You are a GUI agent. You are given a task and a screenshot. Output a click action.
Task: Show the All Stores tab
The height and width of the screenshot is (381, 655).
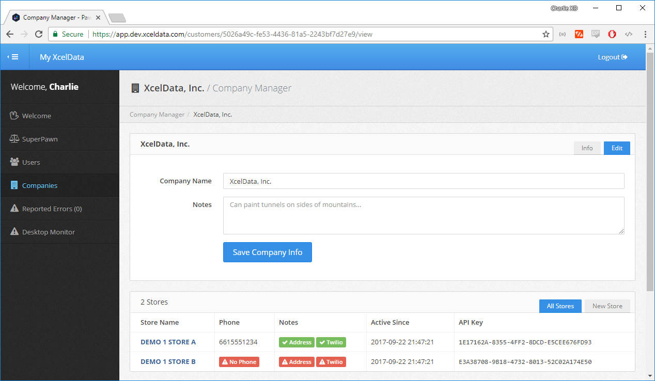[560, 306]
